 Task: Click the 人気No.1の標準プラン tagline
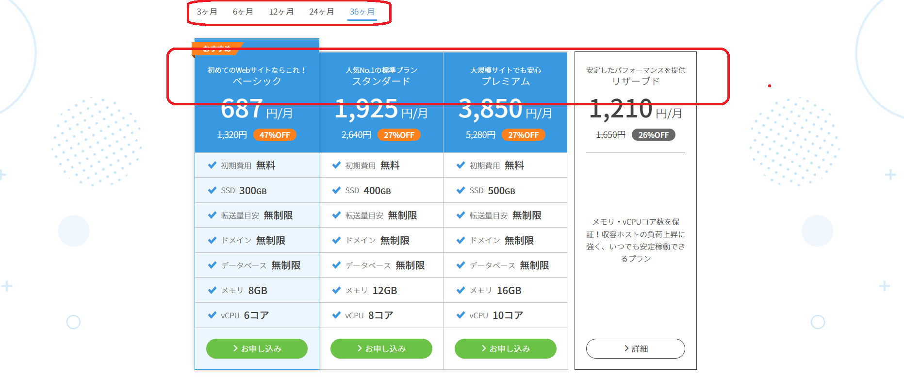(x=381, y=70)
